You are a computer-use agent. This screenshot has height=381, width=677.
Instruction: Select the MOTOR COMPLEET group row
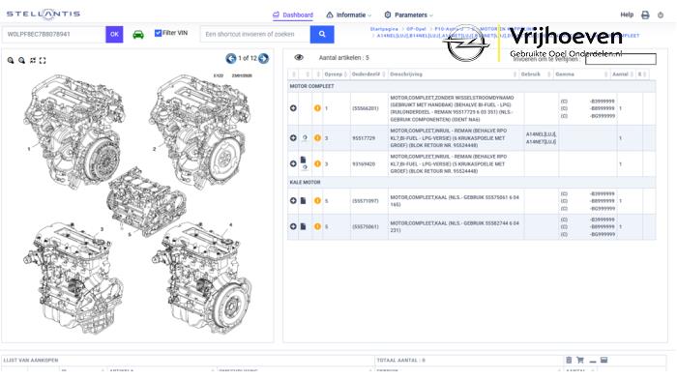click(x=472, y=86)
